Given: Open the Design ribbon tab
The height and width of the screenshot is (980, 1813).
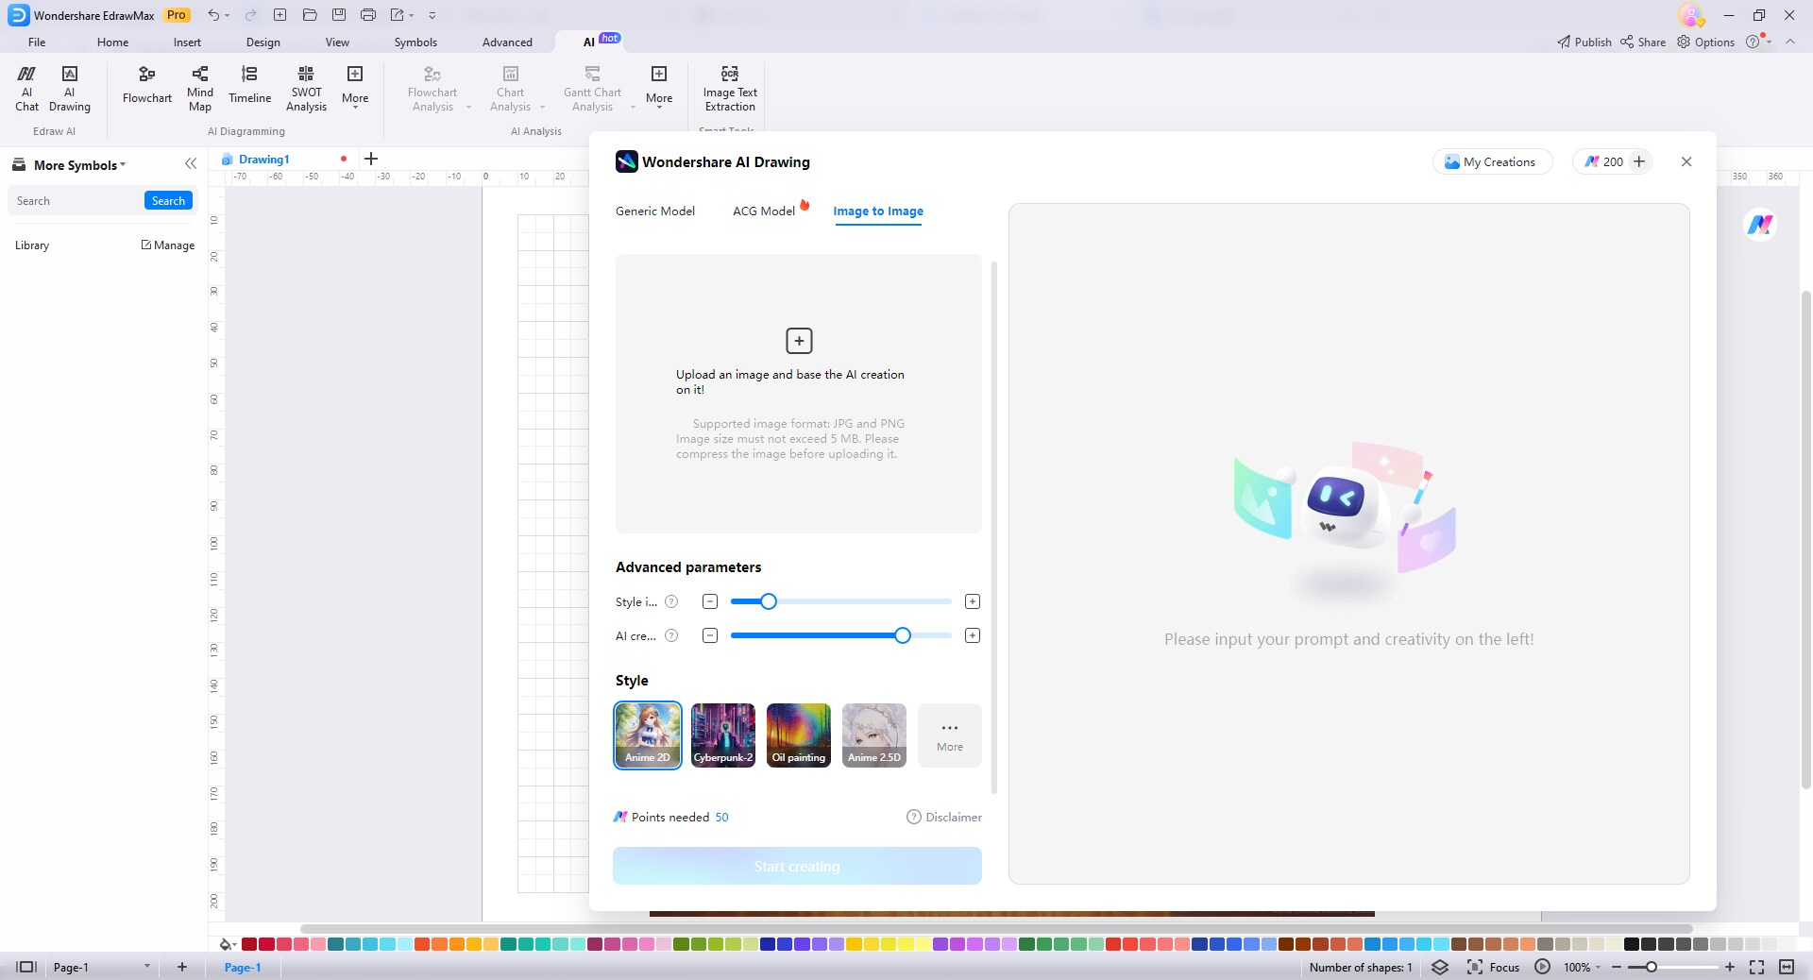Looking at the screenshot, I should [x=263, y=42].
